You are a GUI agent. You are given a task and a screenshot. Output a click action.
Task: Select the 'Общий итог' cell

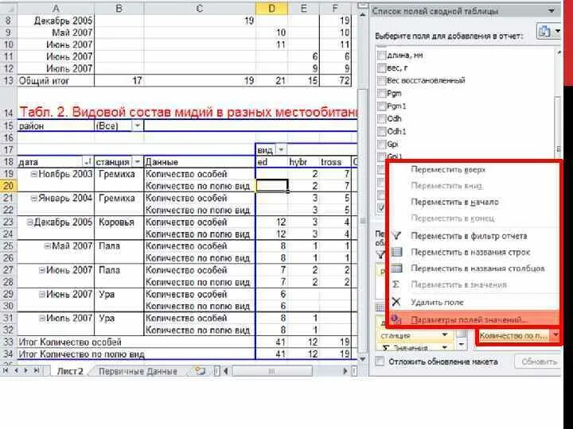tap(56, 80)
